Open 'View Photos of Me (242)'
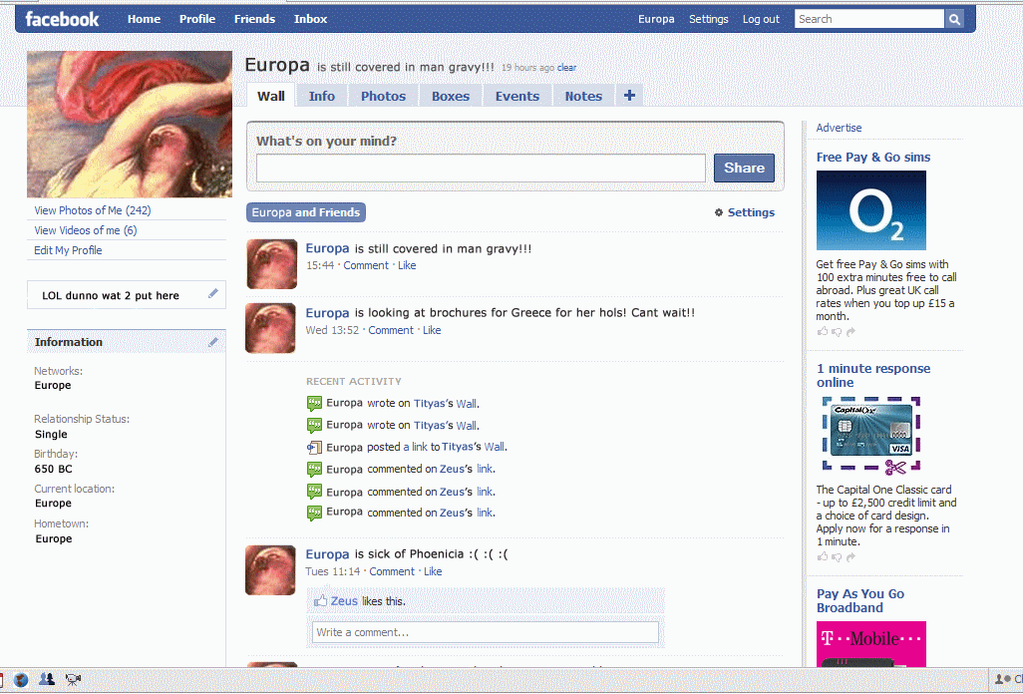Screen dimensions: 1023x694 tap(93, 210)
